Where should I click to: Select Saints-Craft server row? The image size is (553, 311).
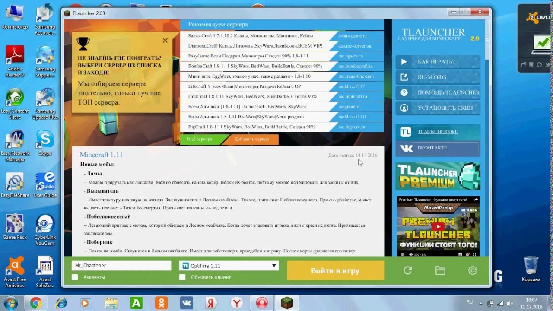[282, 36]
